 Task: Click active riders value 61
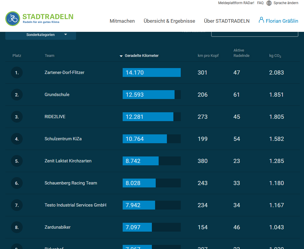236,95
